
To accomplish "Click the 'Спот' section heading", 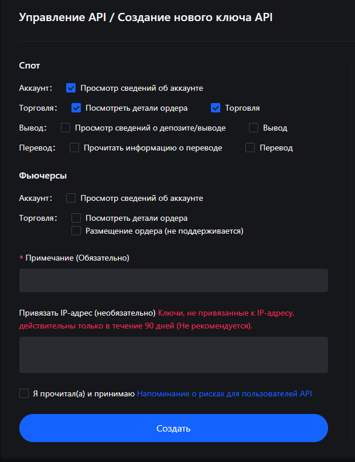I will 30,66.
